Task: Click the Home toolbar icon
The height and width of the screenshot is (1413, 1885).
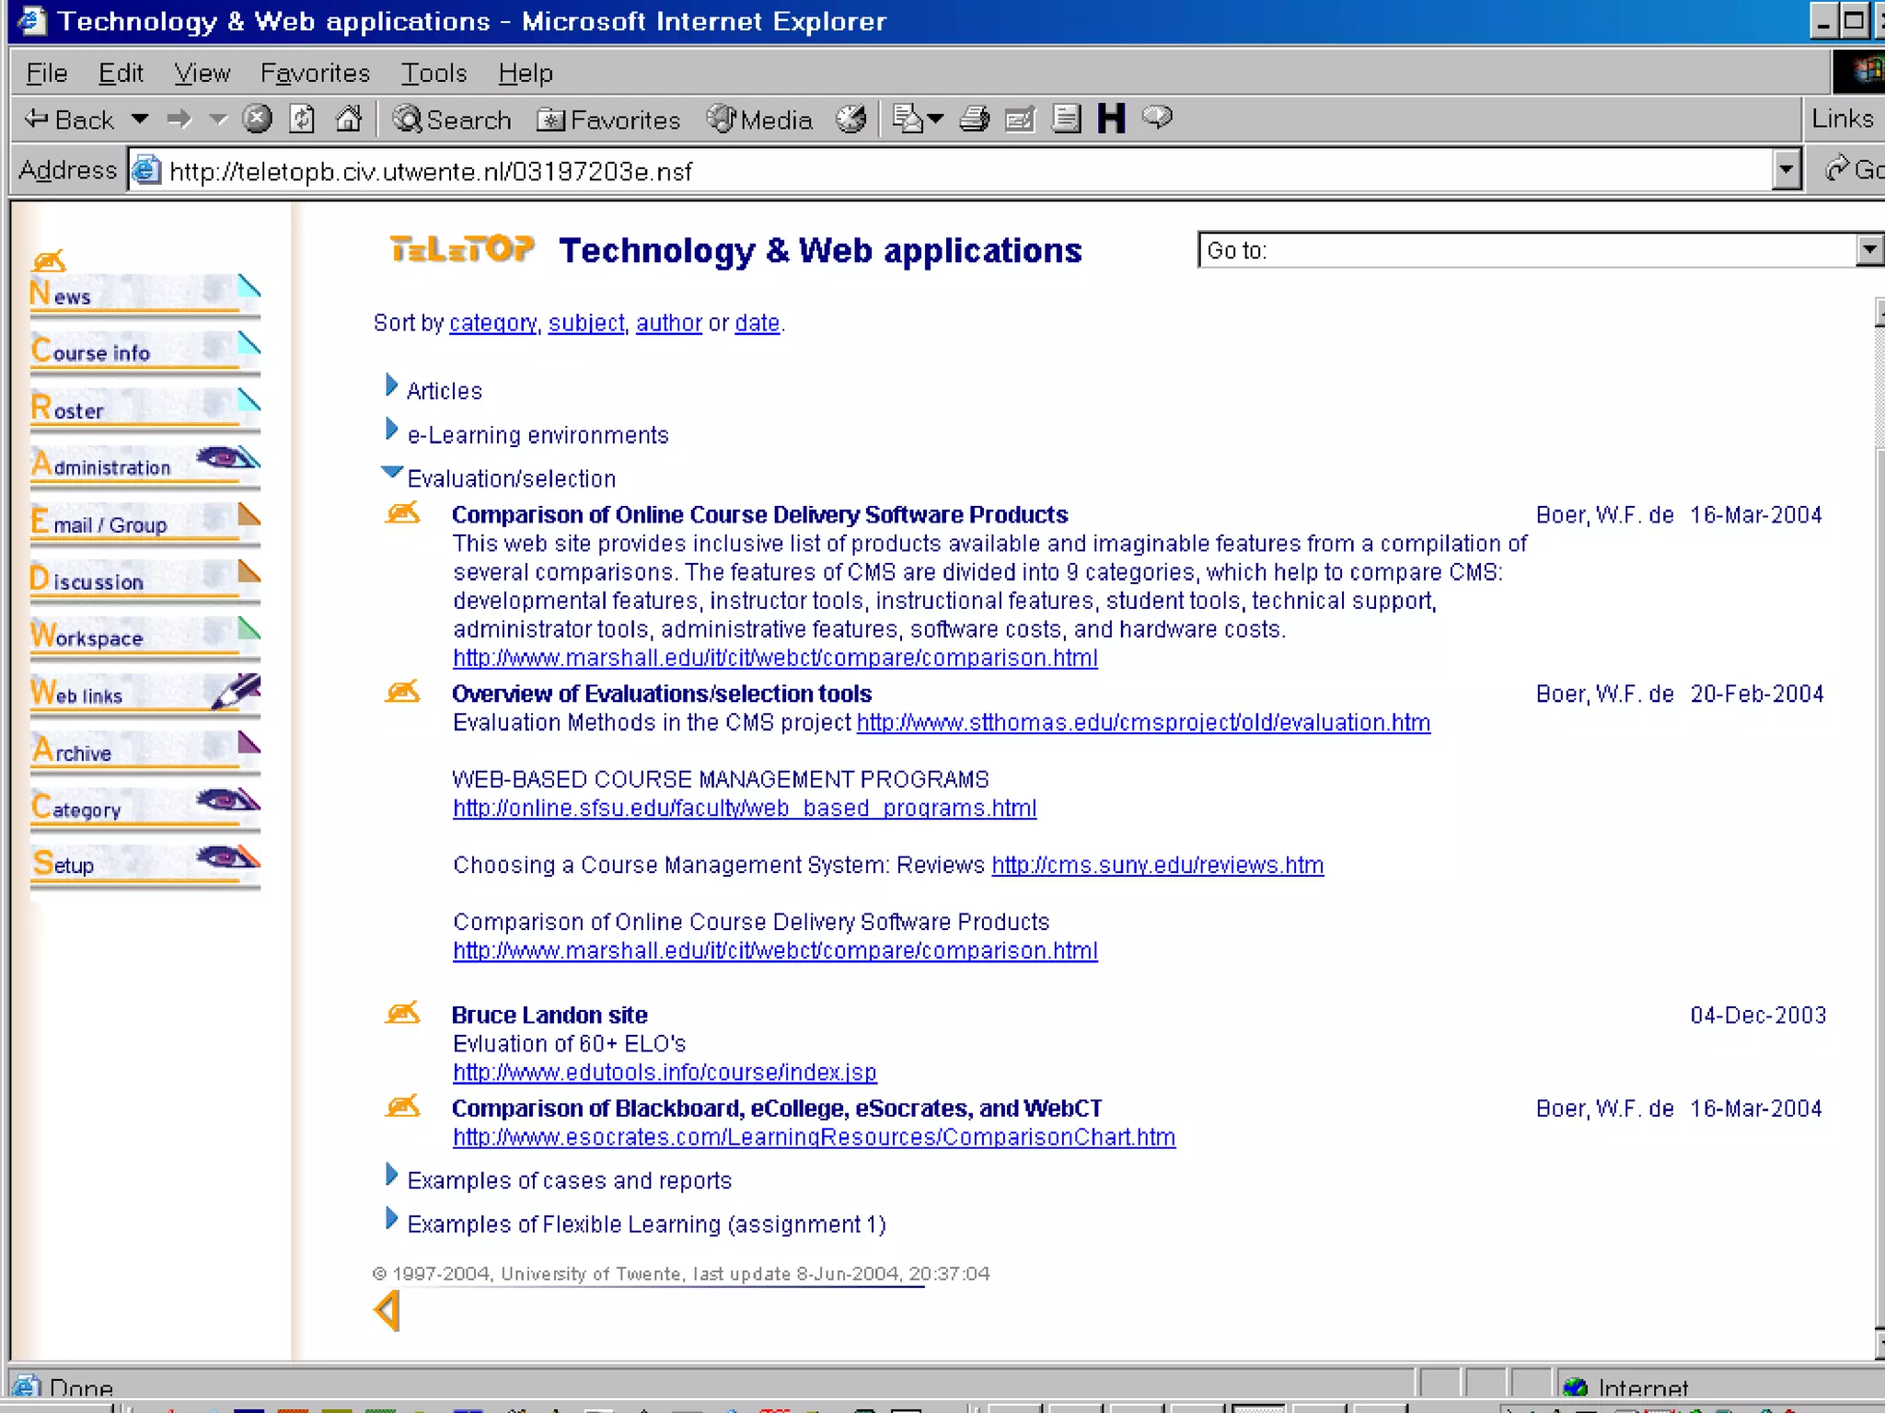Action: [349, 119]
